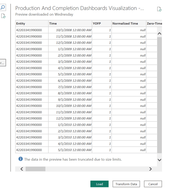Load the previewed data
169x188 pixels.
99,184
